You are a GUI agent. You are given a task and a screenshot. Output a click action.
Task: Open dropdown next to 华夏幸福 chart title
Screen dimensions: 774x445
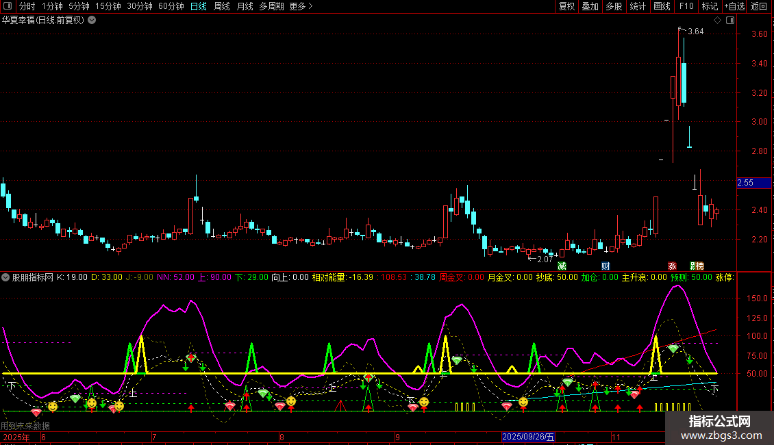click(92, 20)
